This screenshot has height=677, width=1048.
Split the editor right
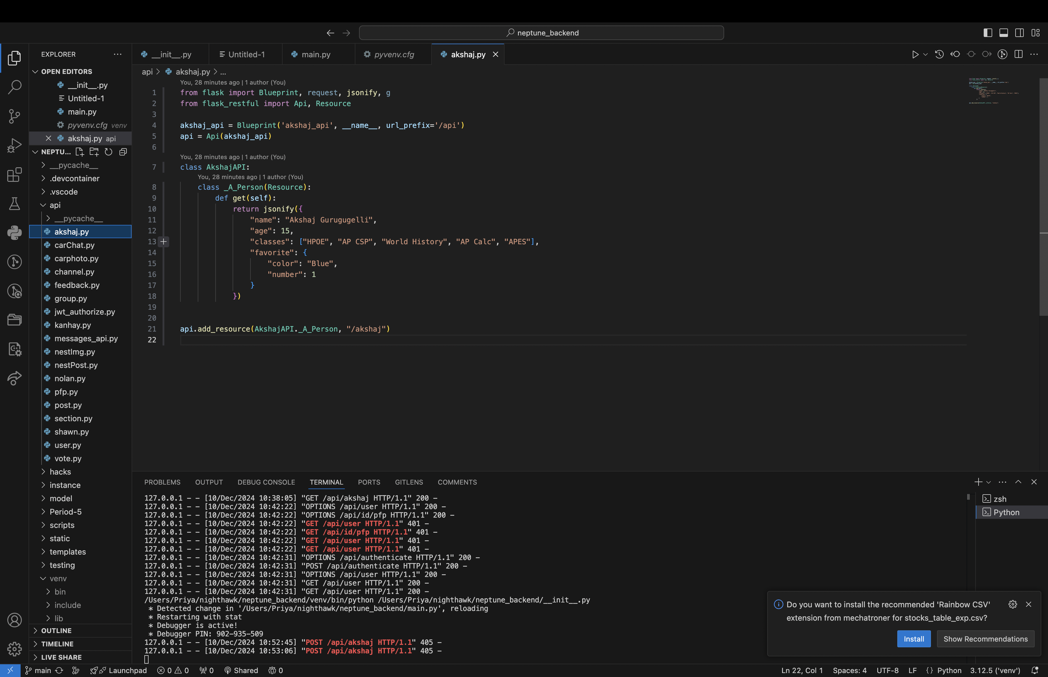pos(1018,55)
